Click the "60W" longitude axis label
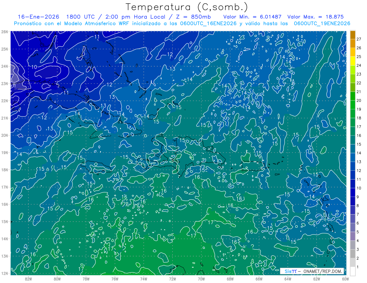This screenshot has width=367, height=283. [x=345, y=278]
